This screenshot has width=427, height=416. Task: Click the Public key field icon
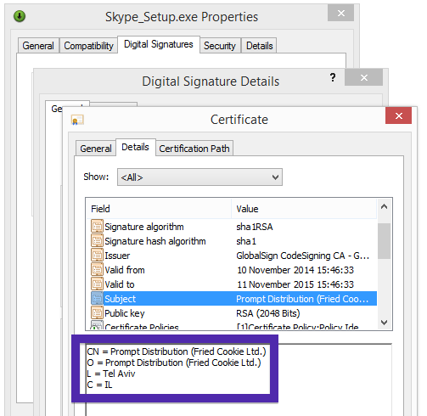coord(97,313)
